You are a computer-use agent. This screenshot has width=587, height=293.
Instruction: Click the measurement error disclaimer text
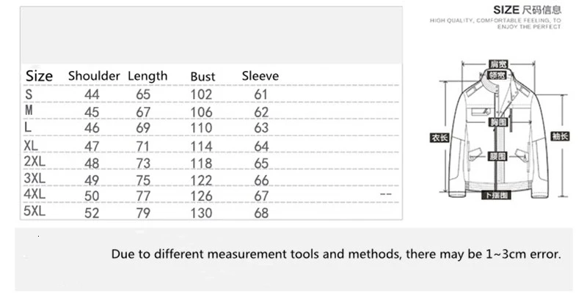click(336, 254)
